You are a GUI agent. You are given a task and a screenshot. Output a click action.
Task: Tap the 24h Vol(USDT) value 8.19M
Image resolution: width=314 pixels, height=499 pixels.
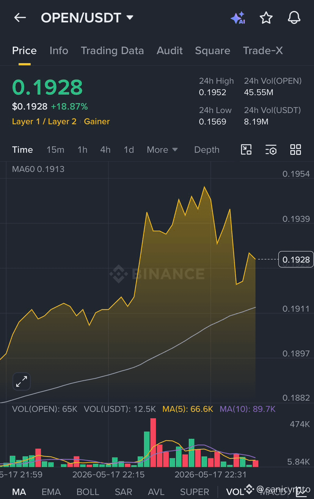256,122
